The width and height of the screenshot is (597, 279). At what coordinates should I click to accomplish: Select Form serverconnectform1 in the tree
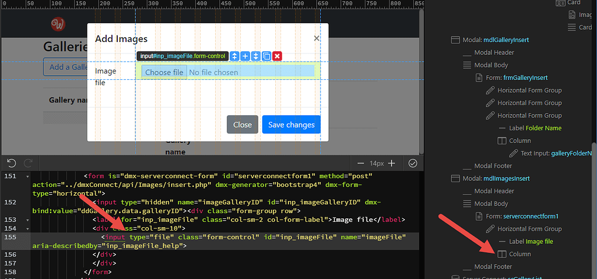522,216
